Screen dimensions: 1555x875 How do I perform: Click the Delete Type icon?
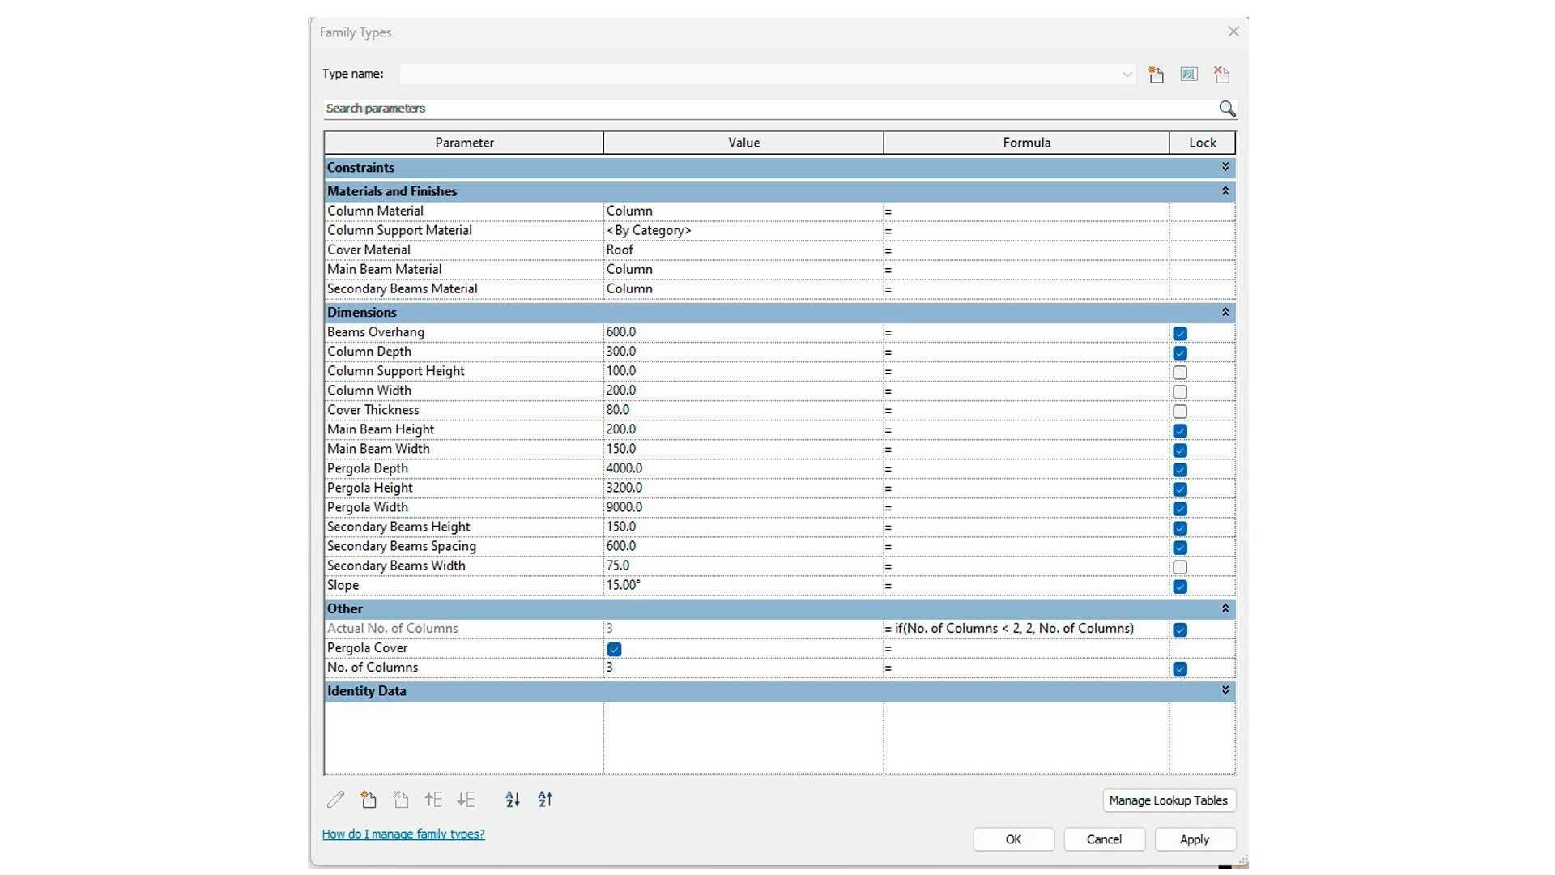tap(1221, 75)
